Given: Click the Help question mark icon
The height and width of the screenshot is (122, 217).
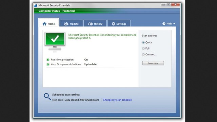Looking at the screenshot, I should tap(164, 24).
